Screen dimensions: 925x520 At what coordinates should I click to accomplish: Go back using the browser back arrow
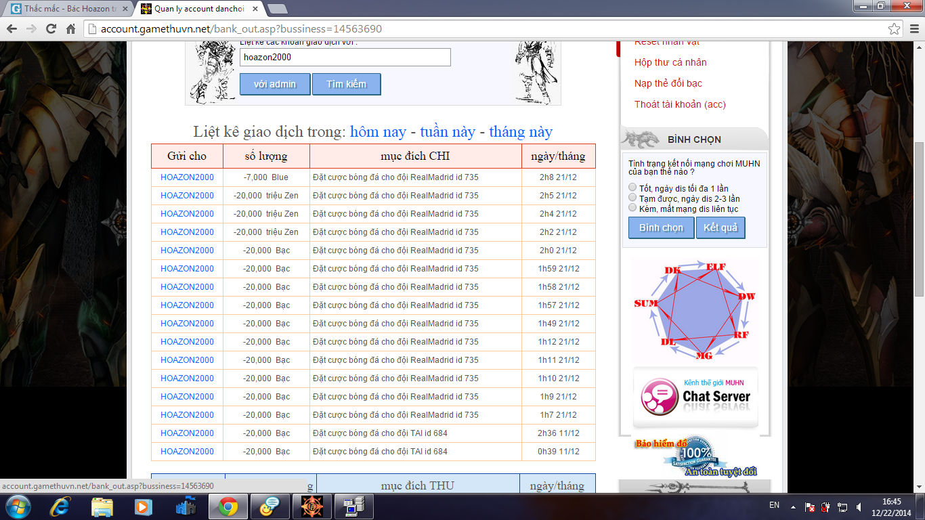(x=12, y=29)
